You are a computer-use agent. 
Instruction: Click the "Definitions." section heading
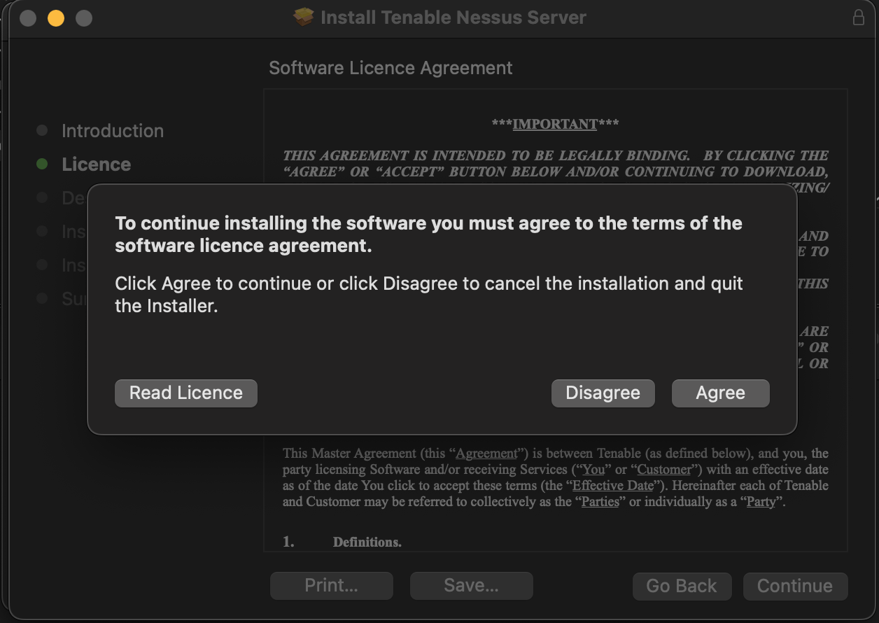(367, 542)
